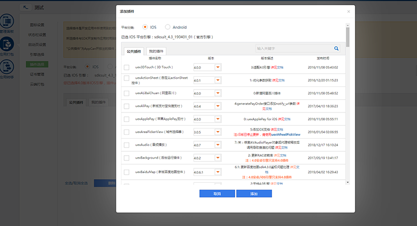Switch to 我的插件 tab in dialog
Viewport: 417px width, 226px height.
[x=156, y=51]
